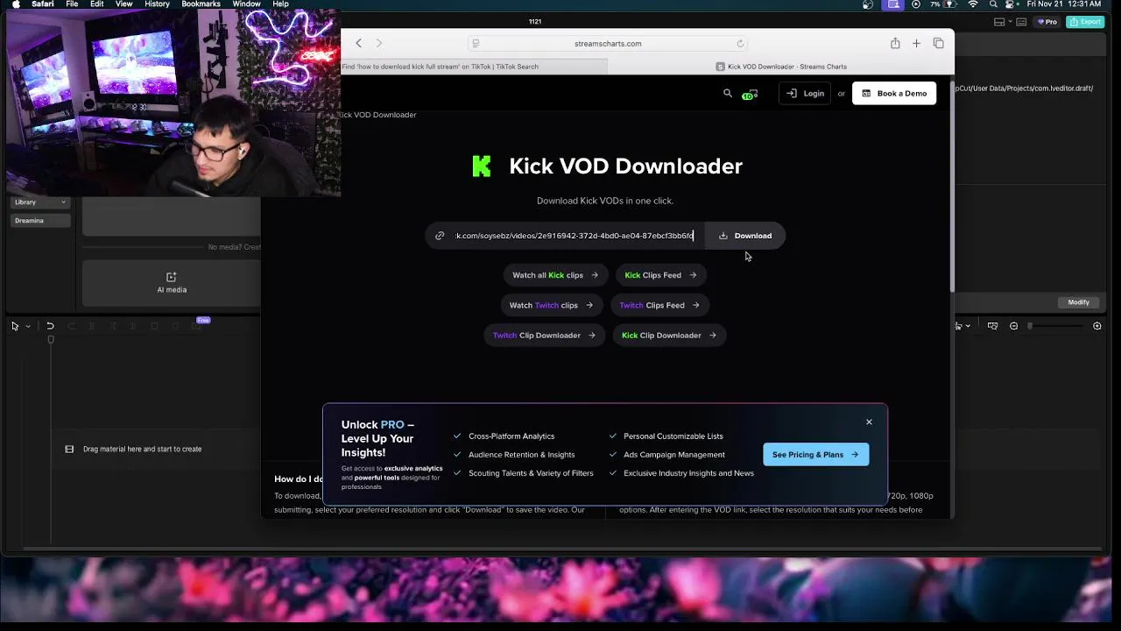Click the CapCut zoom-out timeline icon
Image resolution: width=1121 pixels, height=631 pixels.
point(1013,326)
